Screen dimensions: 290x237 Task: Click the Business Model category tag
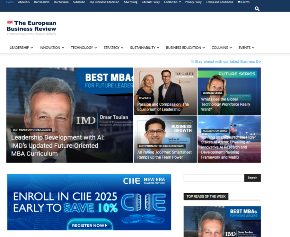212,93
